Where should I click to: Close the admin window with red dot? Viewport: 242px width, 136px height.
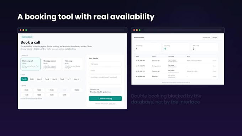tap(134, 30)
